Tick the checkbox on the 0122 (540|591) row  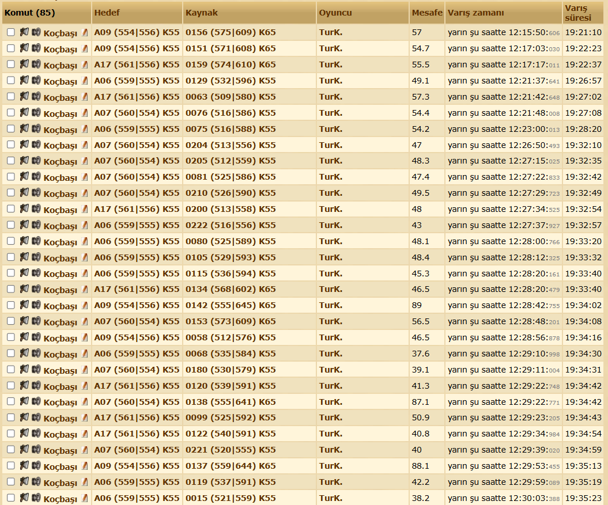(x=11, y=434)
